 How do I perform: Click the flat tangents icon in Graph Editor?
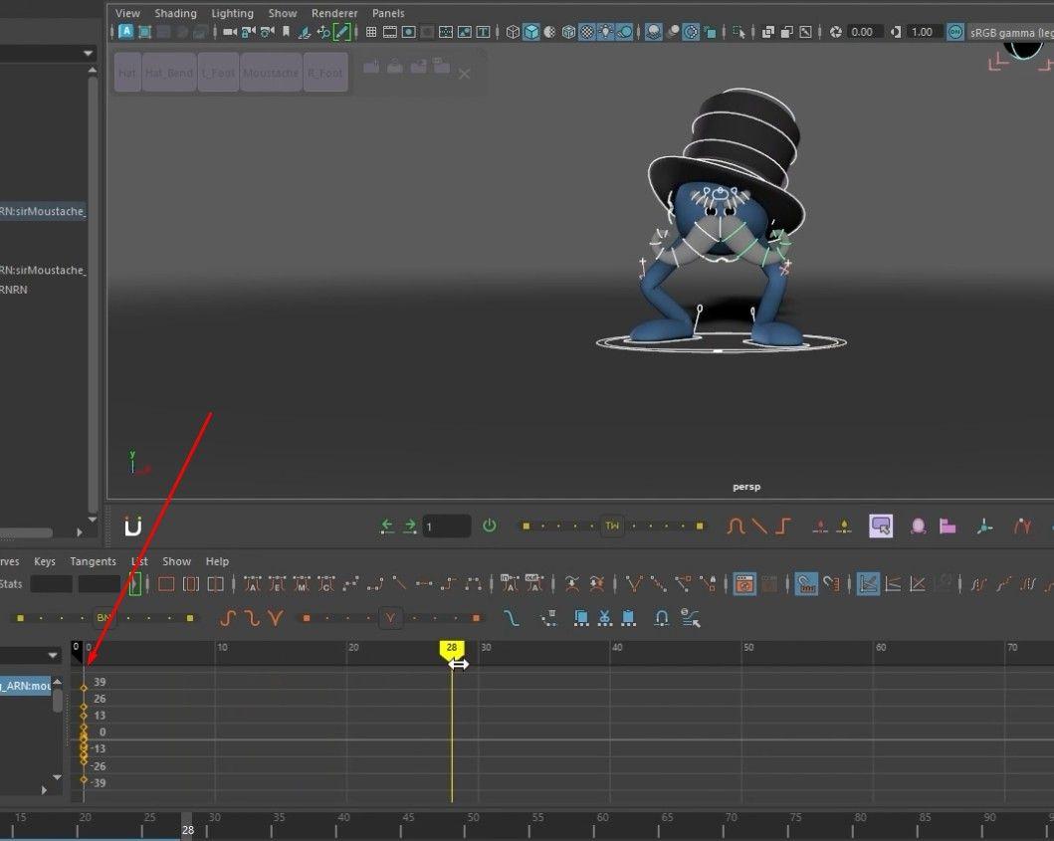tap(423, 583)
